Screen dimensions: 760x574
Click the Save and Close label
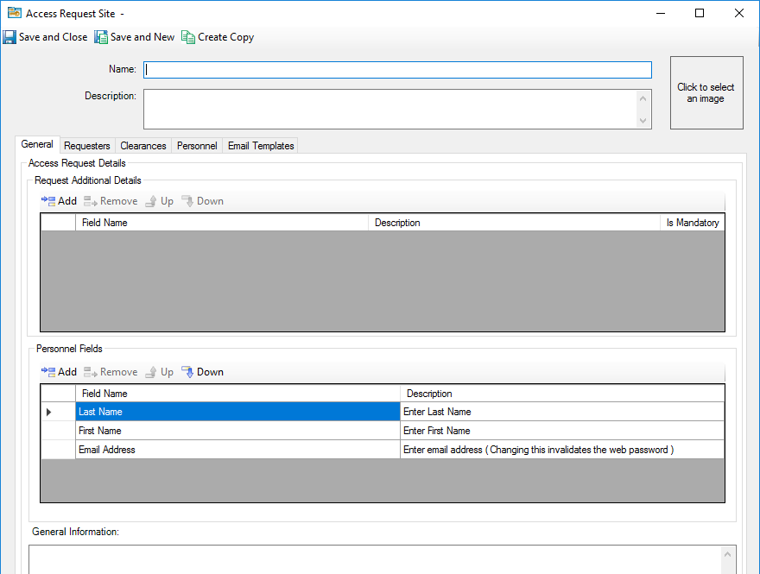(x=54, y=37)
